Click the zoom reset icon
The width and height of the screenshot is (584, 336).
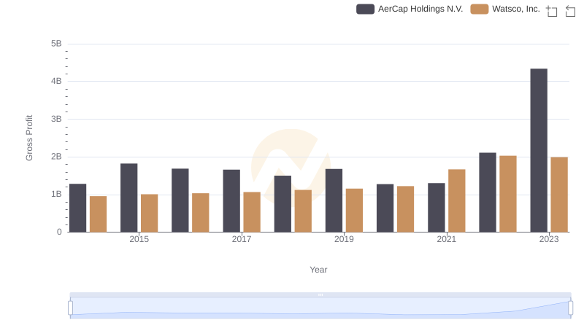click(x=570, y=11)
